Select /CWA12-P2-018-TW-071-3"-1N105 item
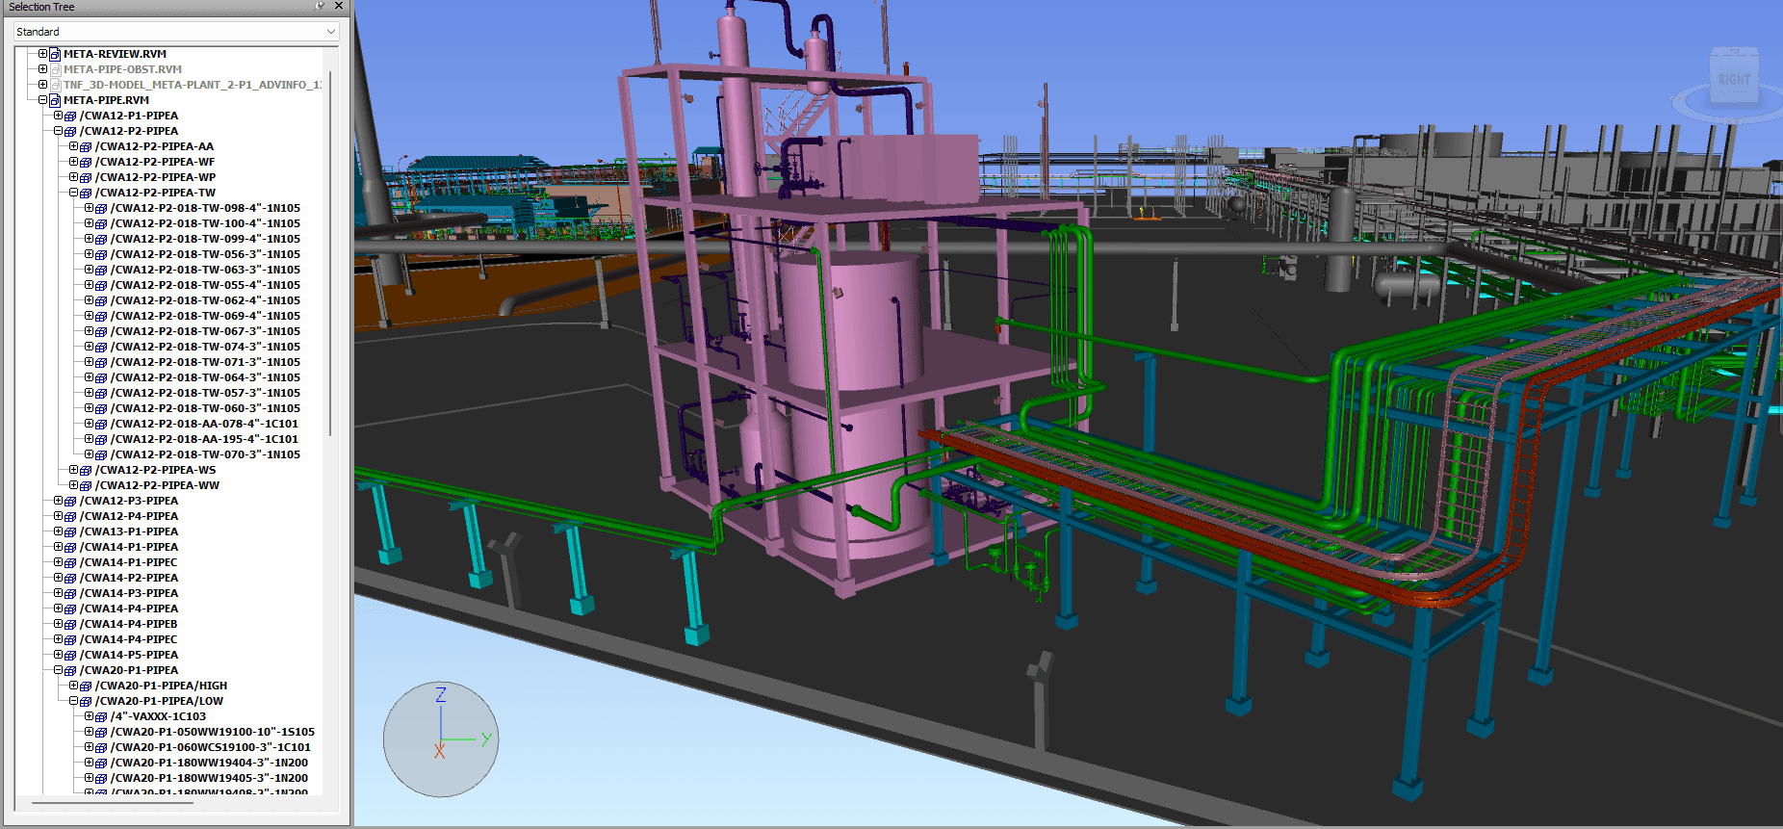Screen dimensions: 1783x829 pyautogui.click(x=205, y=362)
